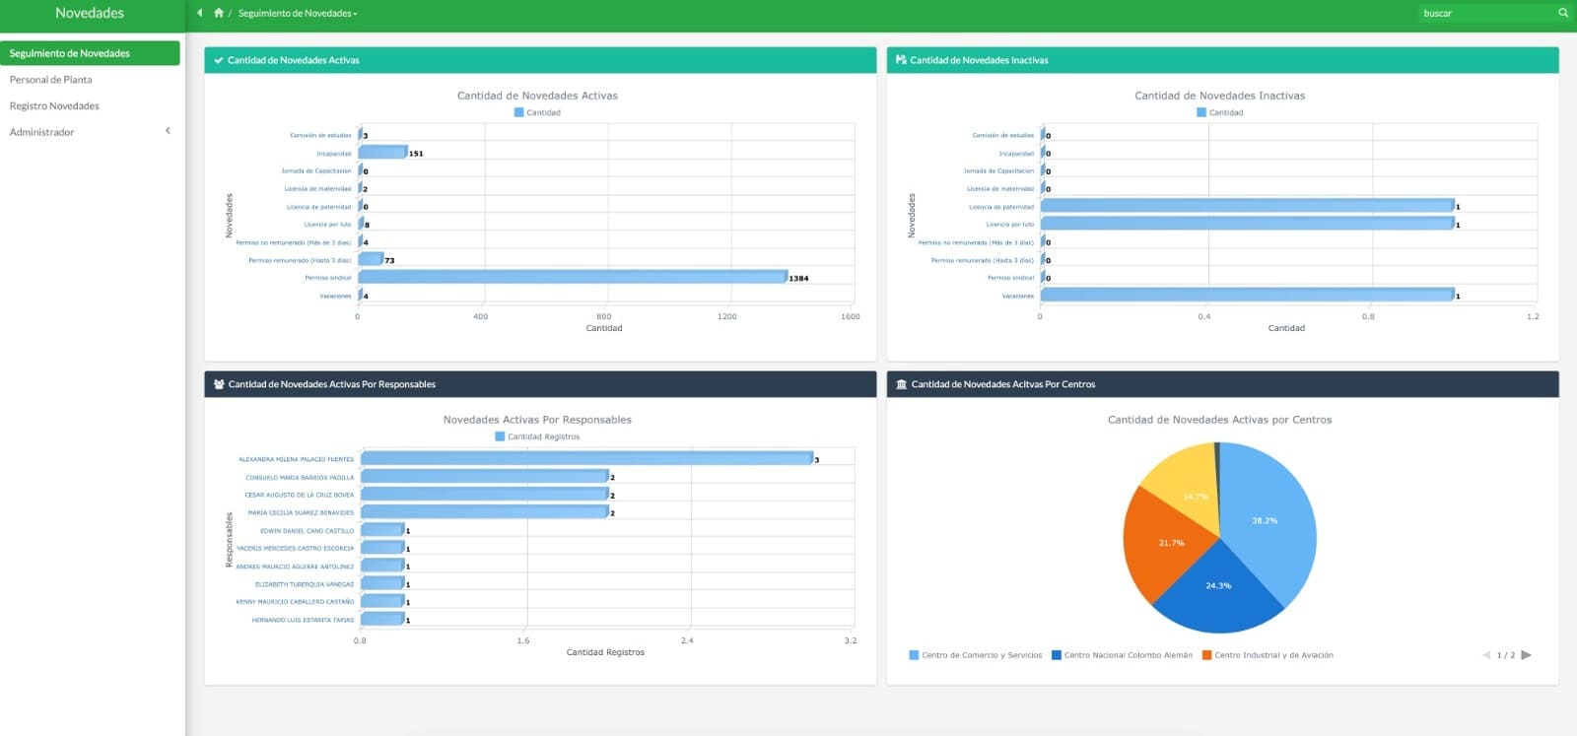Screen dimensions: 1577x736
Task: Click users icon on Por Responsables panel
Action: 219,384
